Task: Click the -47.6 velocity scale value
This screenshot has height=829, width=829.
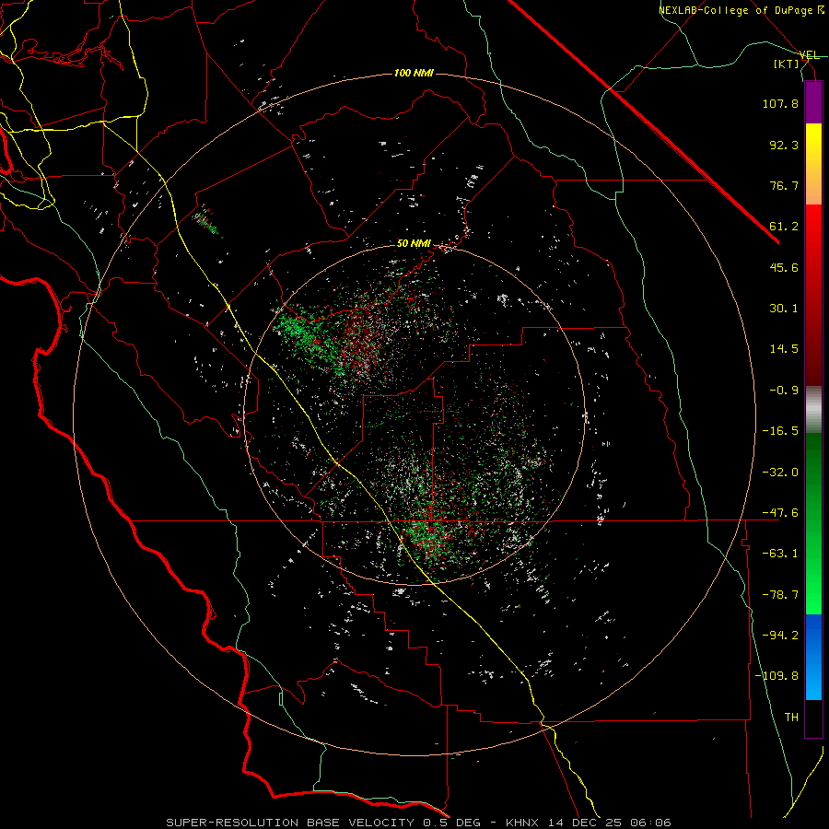Action: coord(780,513)
